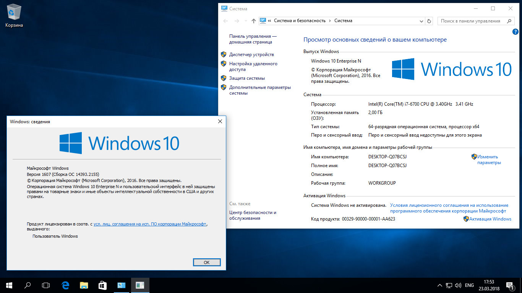Open Task View on the taskbar
Viewport: 522px width, 293px height.
(x=46, y=285)
